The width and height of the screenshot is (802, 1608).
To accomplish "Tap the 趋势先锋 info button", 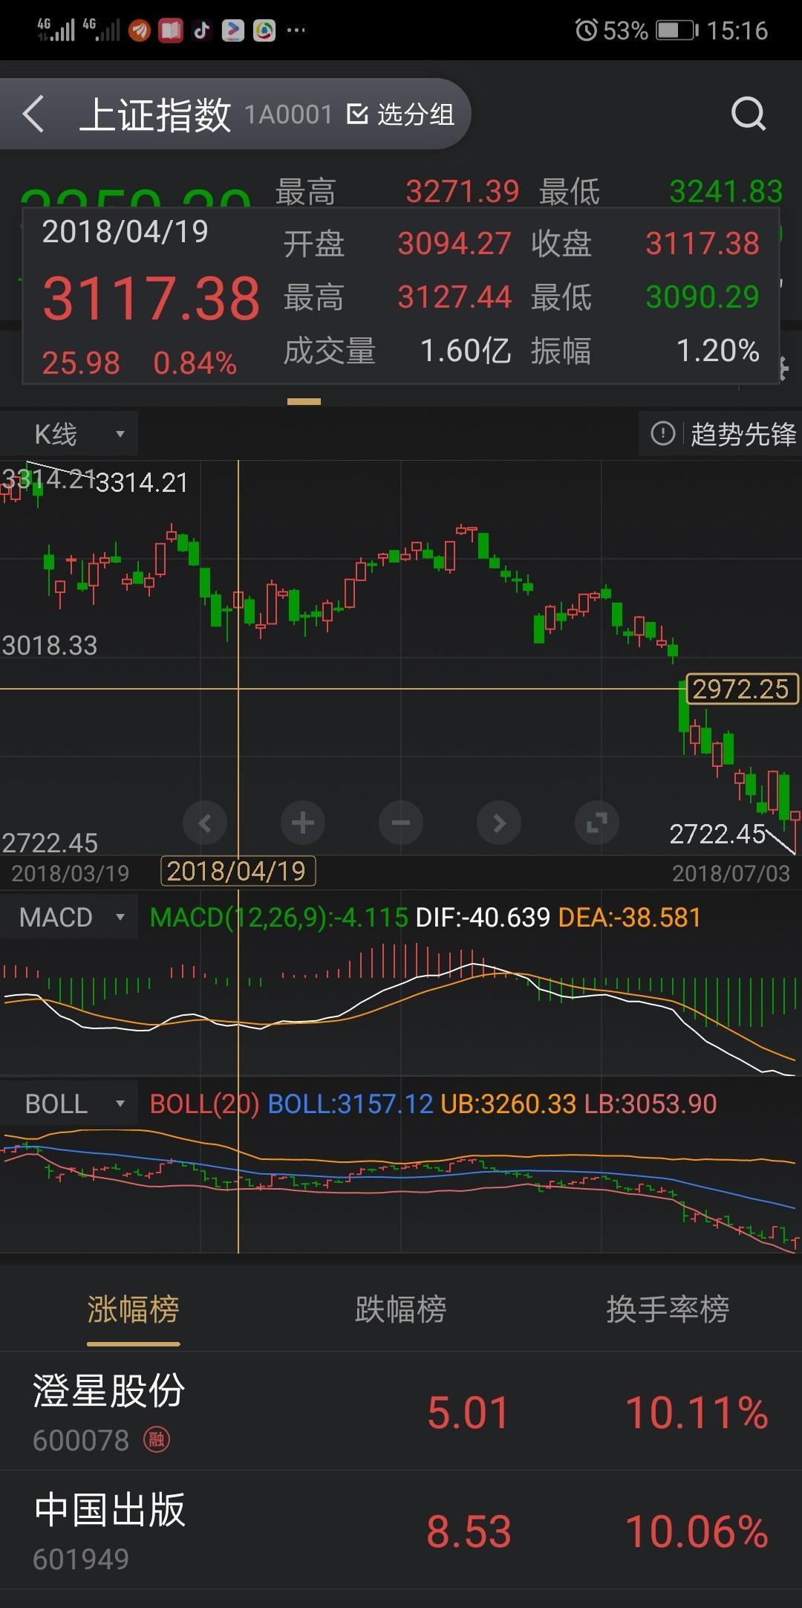I will click(x=721, y=434).
